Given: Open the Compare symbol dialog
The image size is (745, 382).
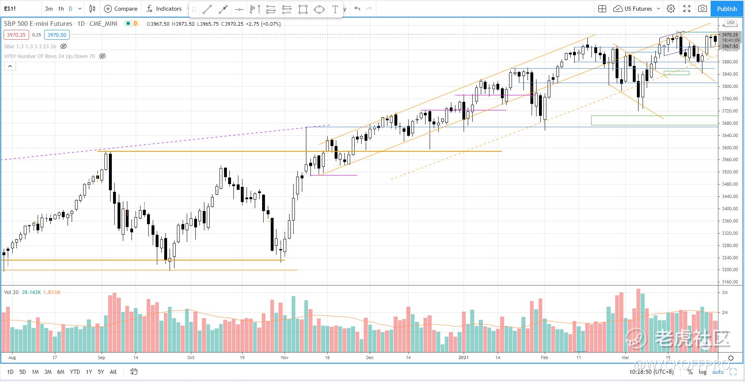Looking at the screenshot, I should coord(120,9).
